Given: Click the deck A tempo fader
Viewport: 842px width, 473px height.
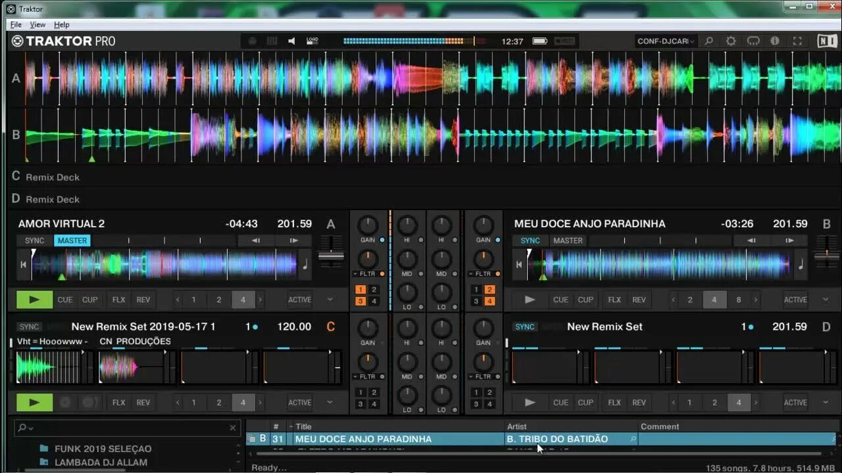Looking at the screenshot, I should (331, 256).
